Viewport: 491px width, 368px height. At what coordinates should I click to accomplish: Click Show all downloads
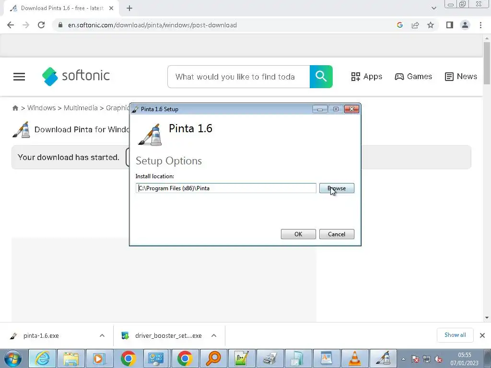455,335
